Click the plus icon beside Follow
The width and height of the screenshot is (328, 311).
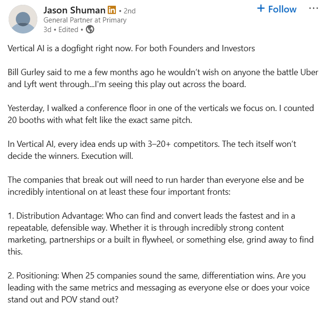[261, 9]
